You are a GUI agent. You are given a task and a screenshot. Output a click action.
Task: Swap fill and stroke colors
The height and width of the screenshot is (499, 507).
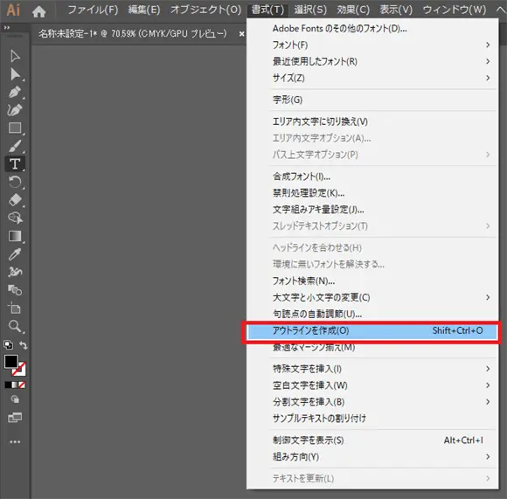coord(24,345)
